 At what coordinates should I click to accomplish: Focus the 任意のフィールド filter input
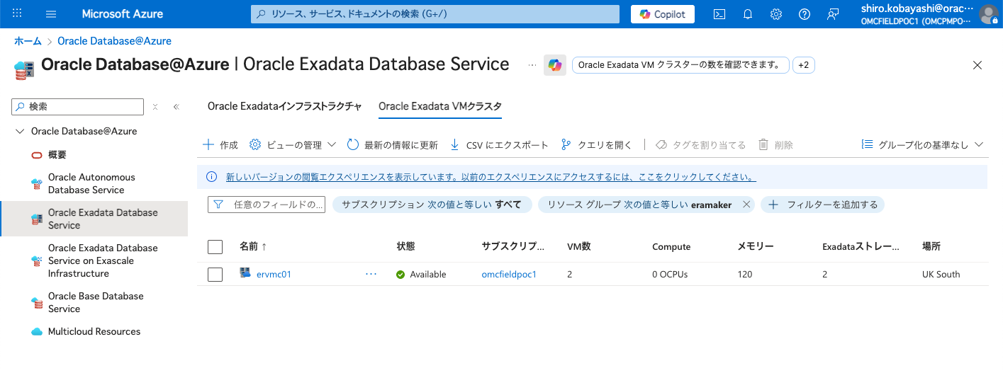(x=267, y=205)
